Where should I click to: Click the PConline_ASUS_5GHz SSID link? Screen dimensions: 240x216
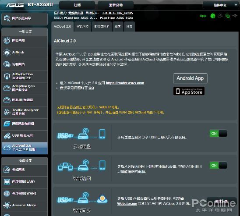(116, 18)
